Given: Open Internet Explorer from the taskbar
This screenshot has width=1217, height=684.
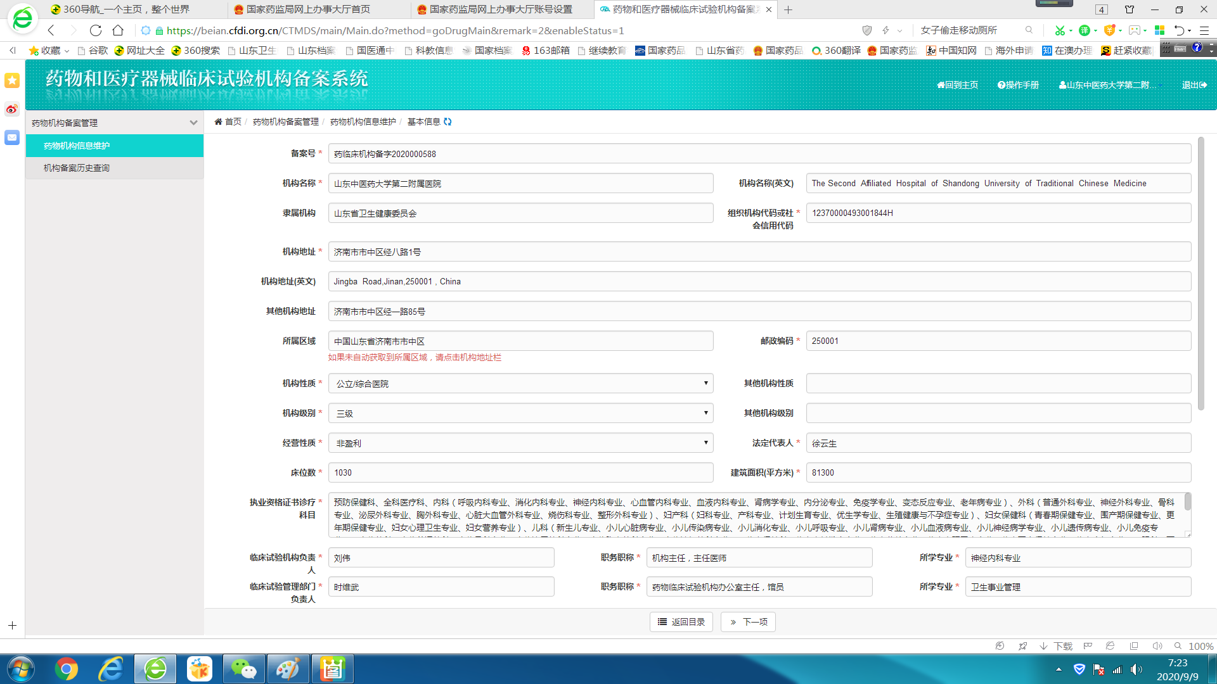Looking at the screenshot, I should pos(111,669).
